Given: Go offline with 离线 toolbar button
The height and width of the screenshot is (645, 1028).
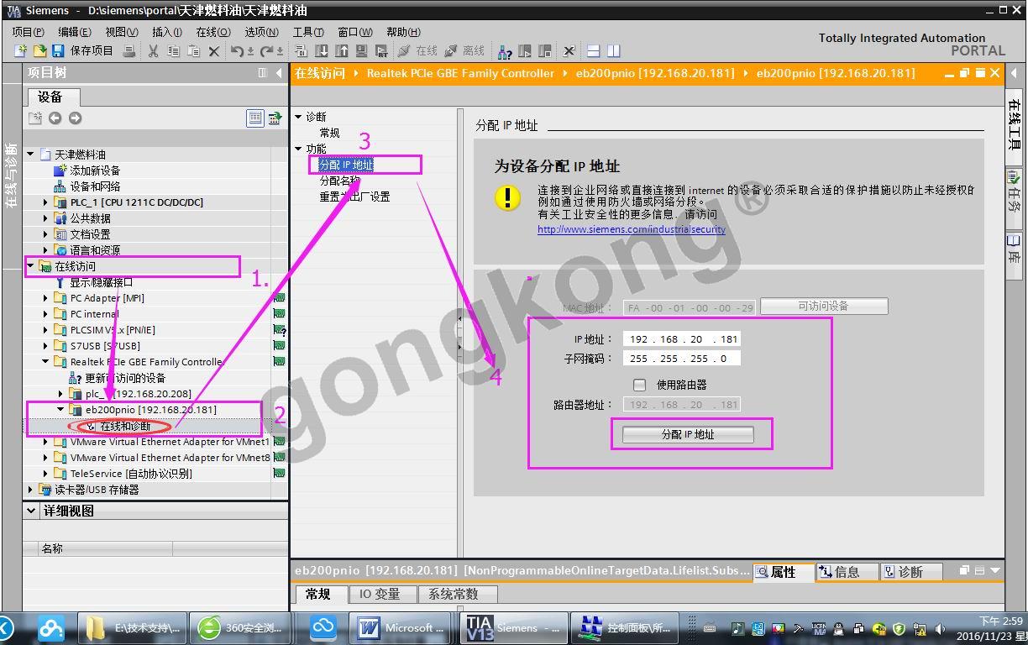Looking at the screenshot, I should pyautogui.click(x=464, y=51).
